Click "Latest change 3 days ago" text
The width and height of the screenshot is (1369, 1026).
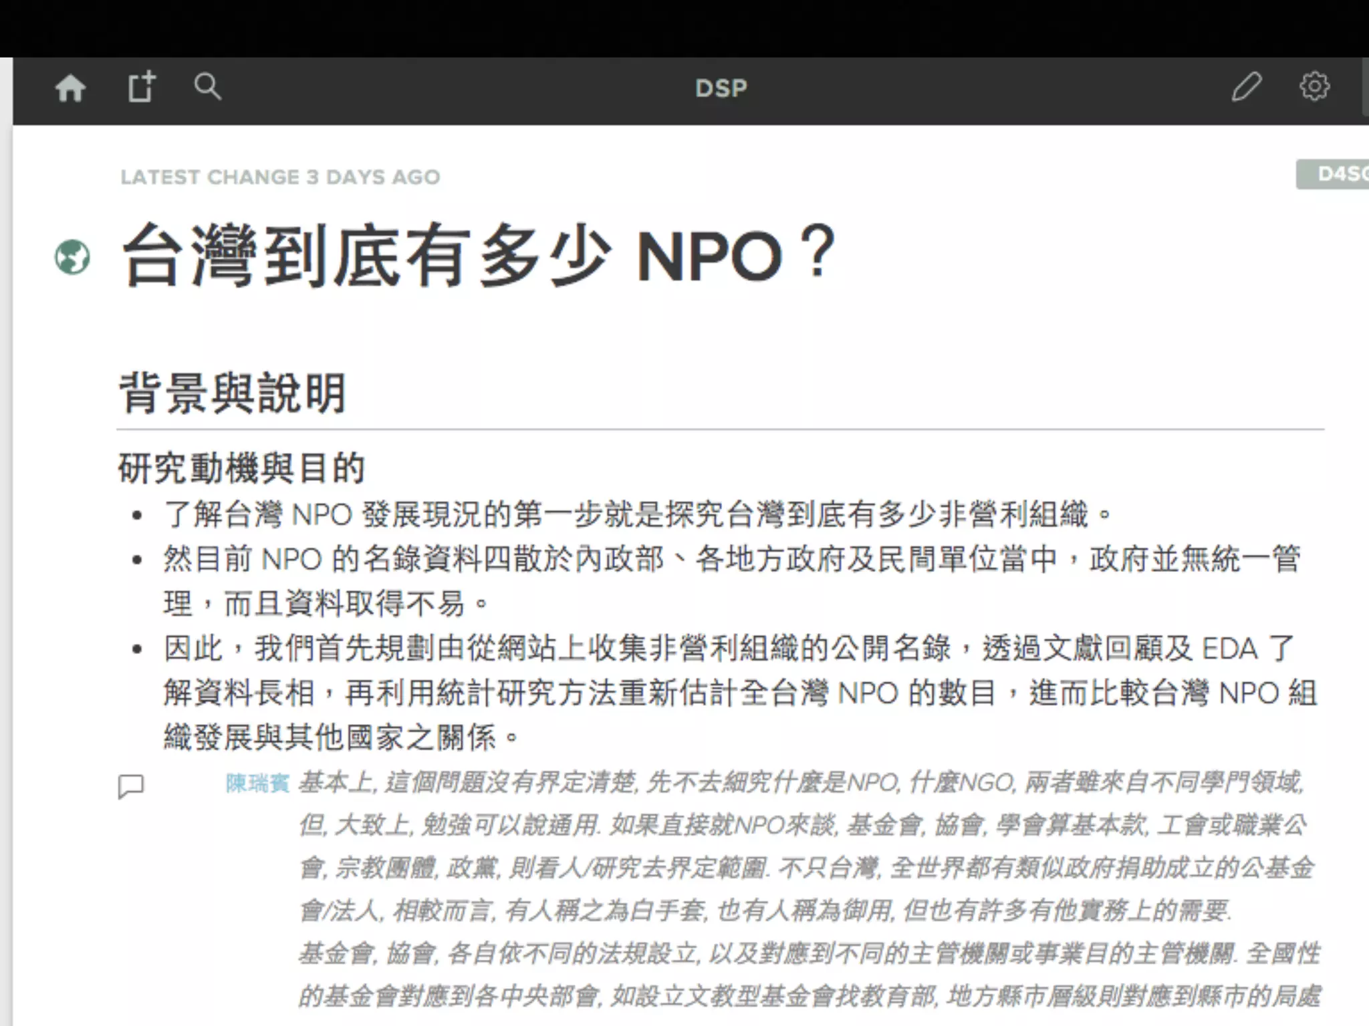click(280, 177)
